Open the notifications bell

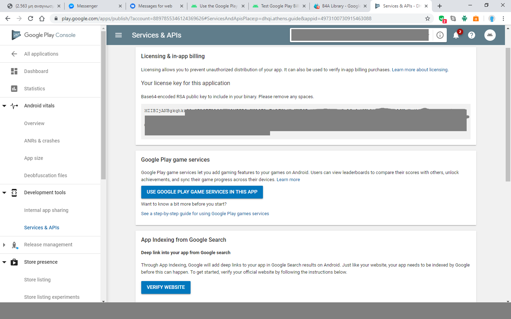(x=456, y=35)
